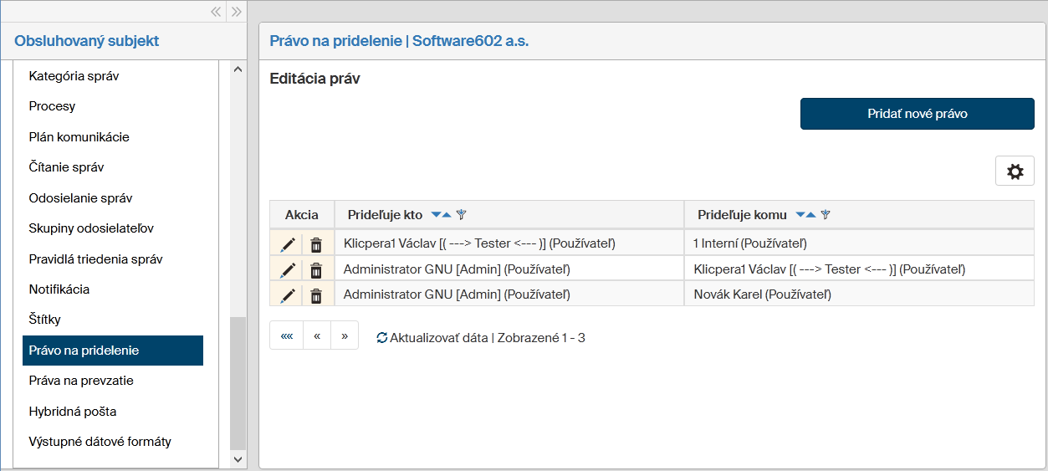Delete the Klicpera1 Václav to 1 Interní right

pos(316,244)
